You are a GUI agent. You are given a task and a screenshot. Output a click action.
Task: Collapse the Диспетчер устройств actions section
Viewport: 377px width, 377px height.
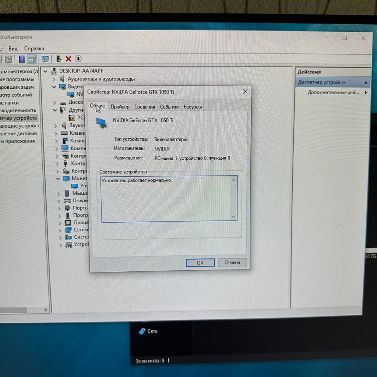[x=366, y=82]
